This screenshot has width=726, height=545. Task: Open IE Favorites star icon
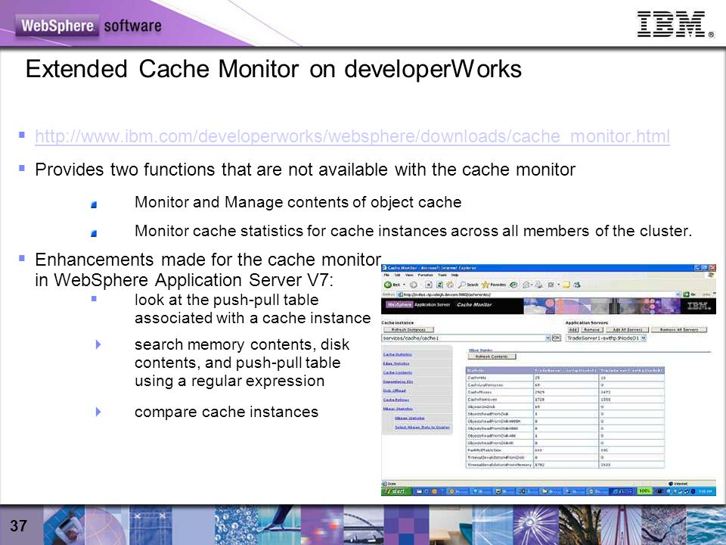pyautogui.click(x=493, y=285)
